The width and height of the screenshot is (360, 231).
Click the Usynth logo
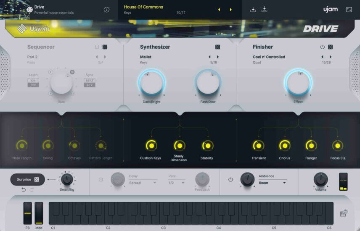point(33,29)
